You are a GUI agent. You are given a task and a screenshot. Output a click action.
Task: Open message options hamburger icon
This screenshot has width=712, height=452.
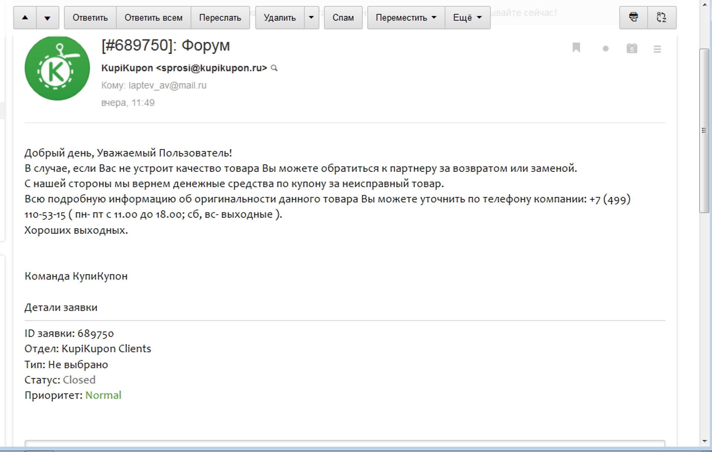tap(657, 49)
